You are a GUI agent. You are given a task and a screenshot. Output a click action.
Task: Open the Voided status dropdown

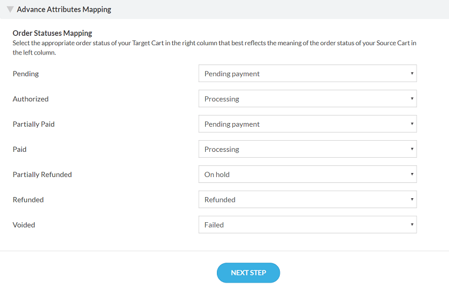(x=307, y=225)
